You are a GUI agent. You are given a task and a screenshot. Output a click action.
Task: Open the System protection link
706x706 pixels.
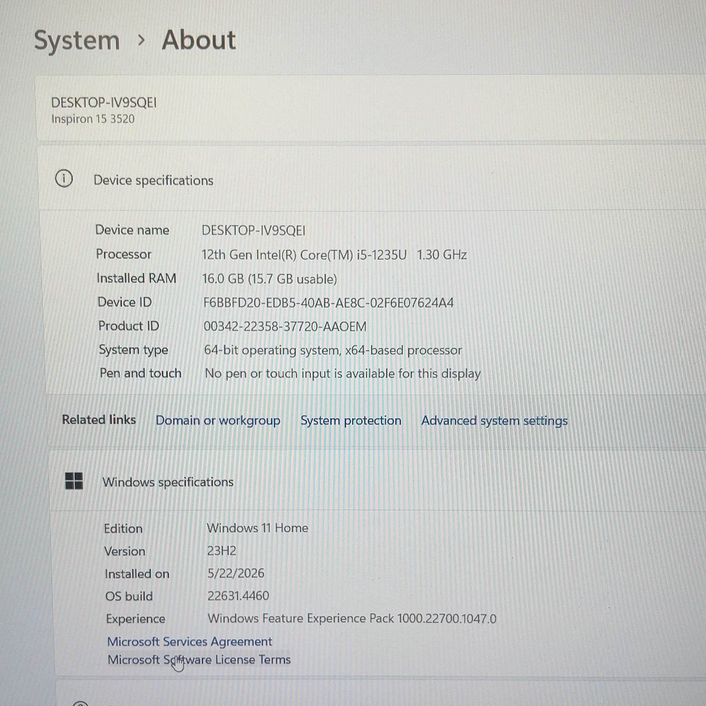(x=351, y=420)
